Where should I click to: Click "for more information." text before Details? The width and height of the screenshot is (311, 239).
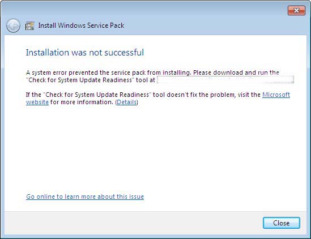tap(82, 102)
